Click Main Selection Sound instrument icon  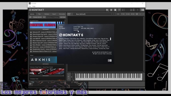(31, 41)
